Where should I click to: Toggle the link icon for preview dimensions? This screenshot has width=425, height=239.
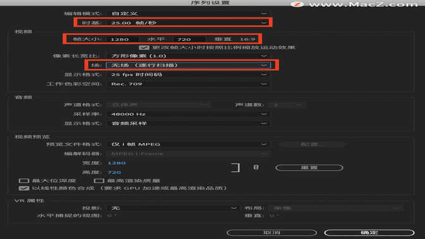pyautogui.click(x=256, y=168)
